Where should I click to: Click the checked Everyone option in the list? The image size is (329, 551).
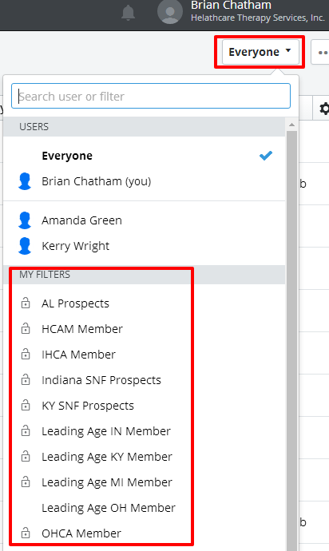click(144, 156)
